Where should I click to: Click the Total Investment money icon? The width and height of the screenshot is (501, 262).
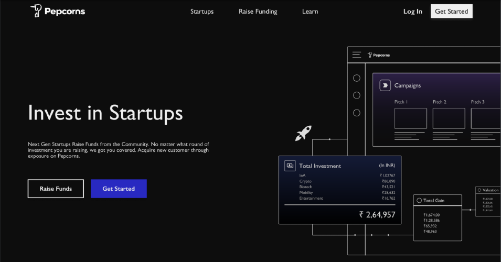pyautogui.click(x=290, y=166)
